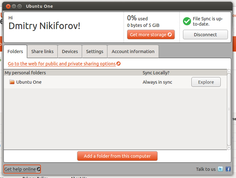
Task: Click the Get more storage button
Action: coord(151,35)
